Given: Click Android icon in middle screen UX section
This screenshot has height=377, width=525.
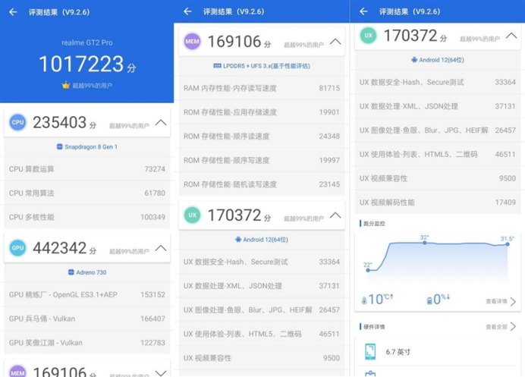Looking at the screenshot, I should click(x=238, y=240).
